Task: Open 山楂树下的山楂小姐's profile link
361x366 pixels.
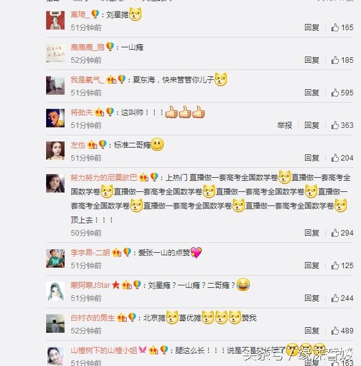Action: [x=103, y=351]
